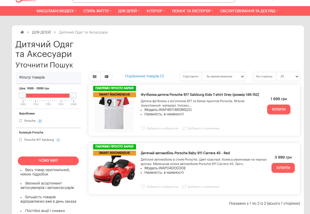Open the sort order dropdown
310x214 pixels.
tap(224, 76)
